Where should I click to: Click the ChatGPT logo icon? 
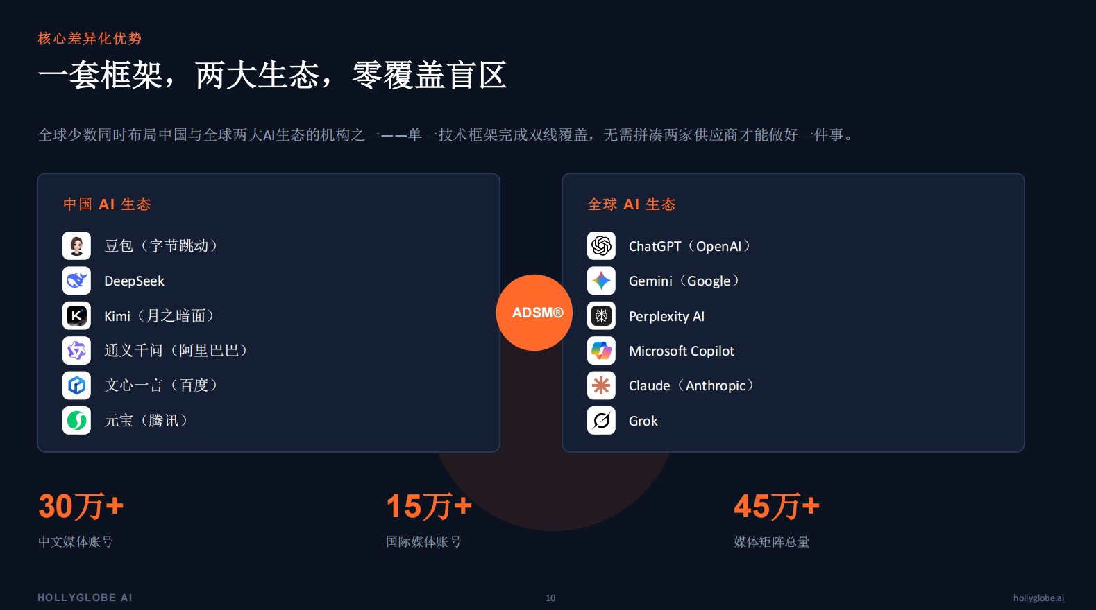tap(601, 245)
